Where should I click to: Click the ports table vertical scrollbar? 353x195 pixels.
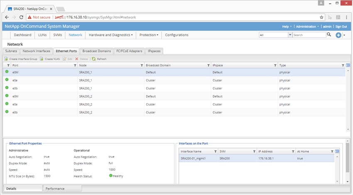pyautogui.click(x=348, y=100)
